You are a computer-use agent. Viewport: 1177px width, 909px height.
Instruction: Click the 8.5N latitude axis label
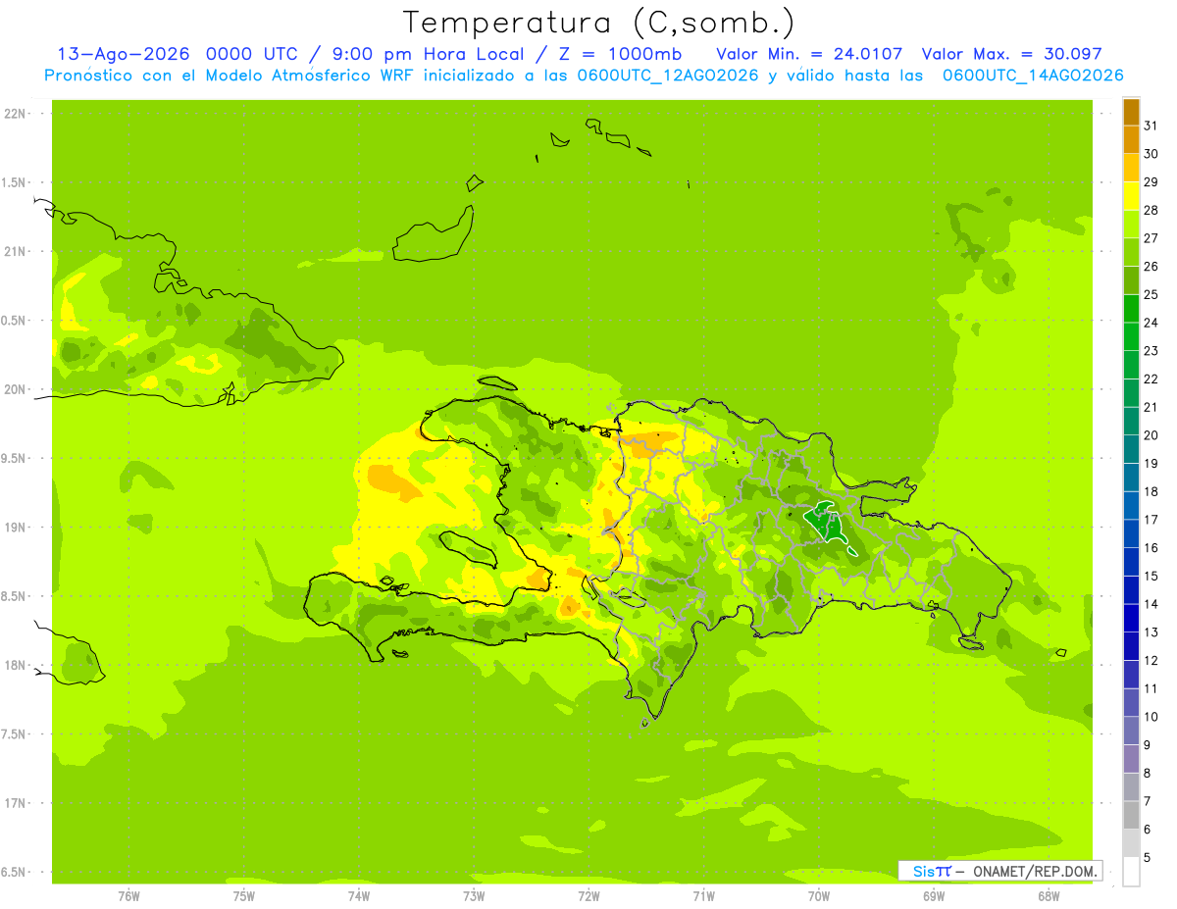tap(15, 596)
